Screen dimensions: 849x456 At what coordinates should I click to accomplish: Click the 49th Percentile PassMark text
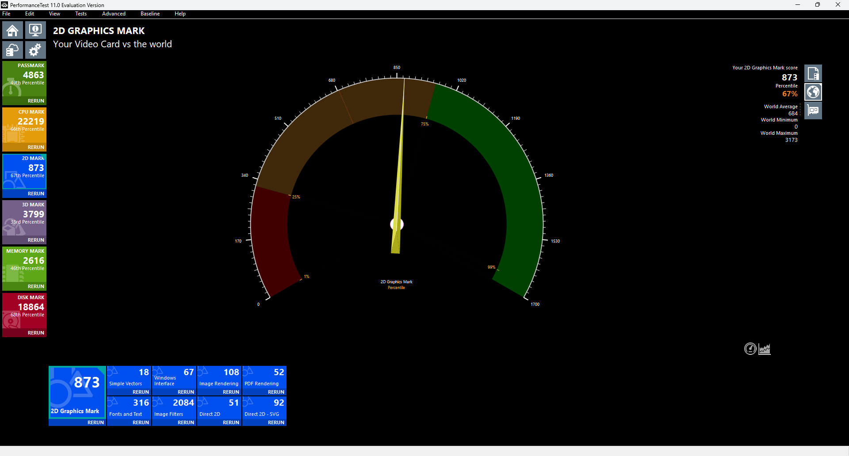(x=27, y=83)
